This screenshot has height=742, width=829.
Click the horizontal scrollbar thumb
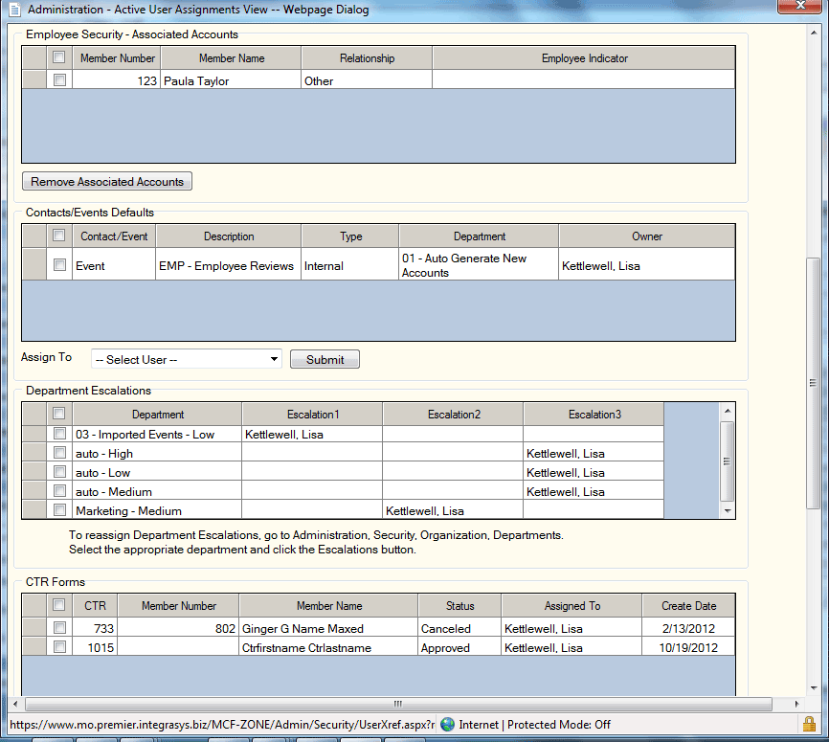398,704
